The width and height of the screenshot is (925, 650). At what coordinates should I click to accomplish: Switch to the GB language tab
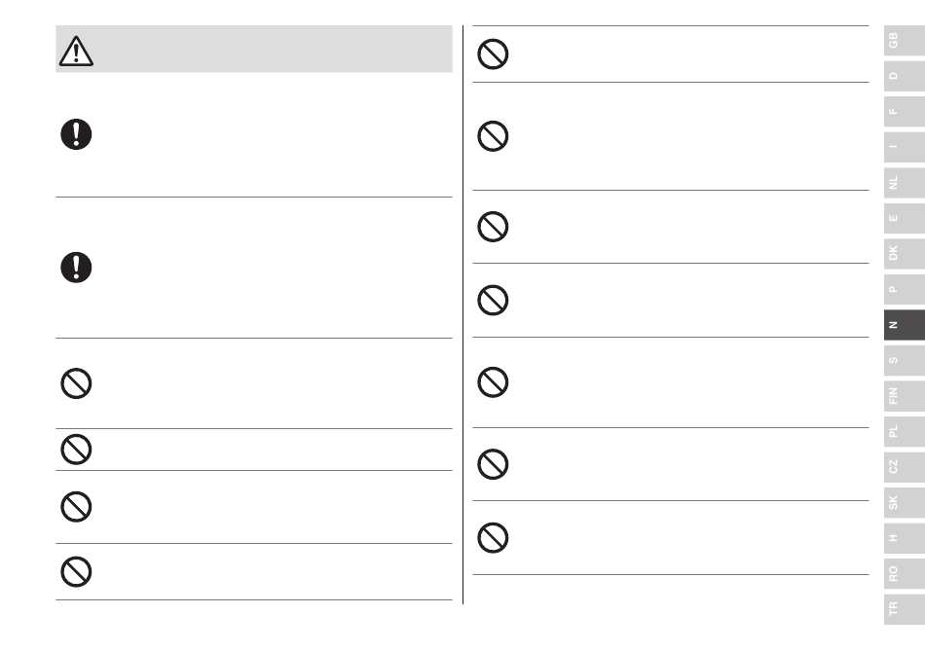click(904, 41)
